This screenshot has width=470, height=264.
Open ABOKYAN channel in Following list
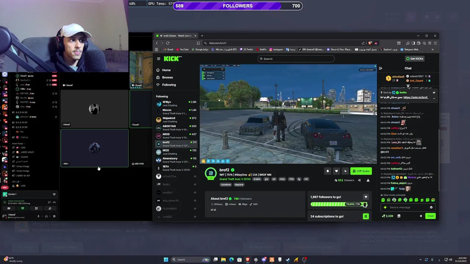tap(176, 128)
